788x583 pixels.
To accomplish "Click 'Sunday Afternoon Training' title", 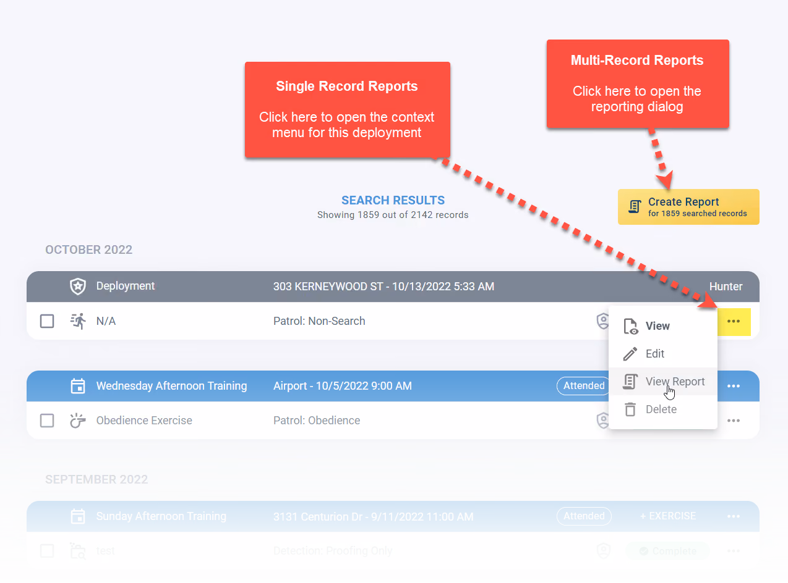I will pyautogui.click(x=161, y=516).
